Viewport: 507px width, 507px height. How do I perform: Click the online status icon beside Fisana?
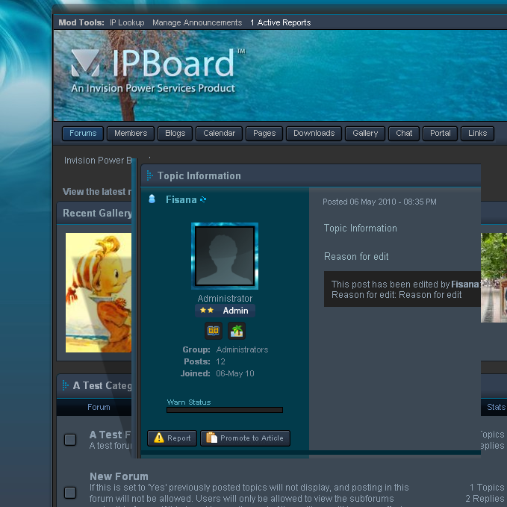(x=152, y=199)
